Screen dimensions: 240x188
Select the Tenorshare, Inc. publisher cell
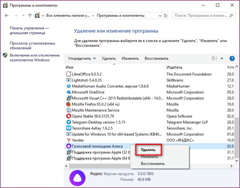179,128
